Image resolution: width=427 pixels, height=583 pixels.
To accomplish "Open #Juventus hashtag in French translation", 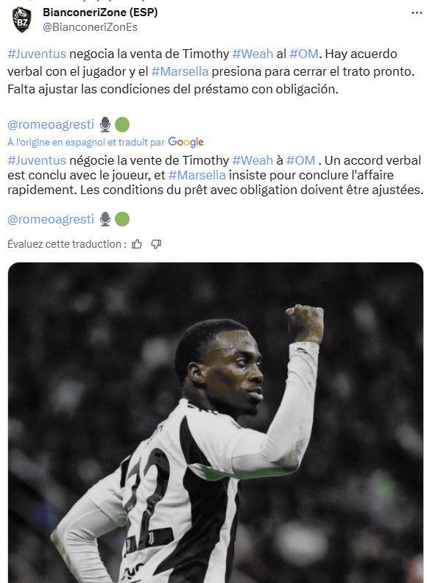I will click(37, 160).
